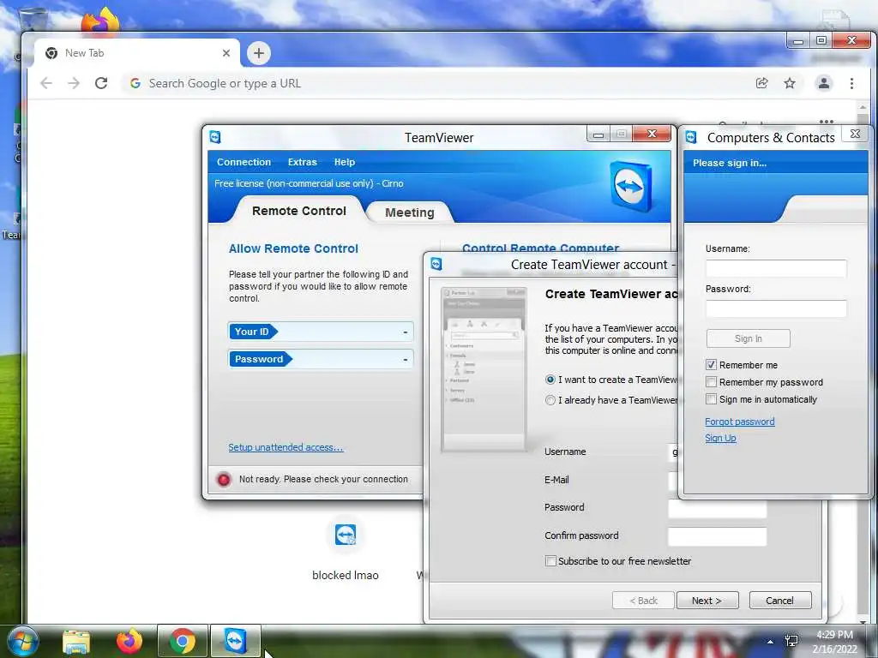
Task: Share this page icon in Chrome
Action: click(x=761, y=83)
